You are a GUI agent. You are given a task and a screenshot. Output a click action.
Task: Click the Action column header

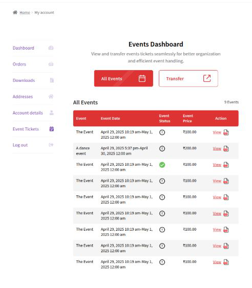tap(221, 119)
